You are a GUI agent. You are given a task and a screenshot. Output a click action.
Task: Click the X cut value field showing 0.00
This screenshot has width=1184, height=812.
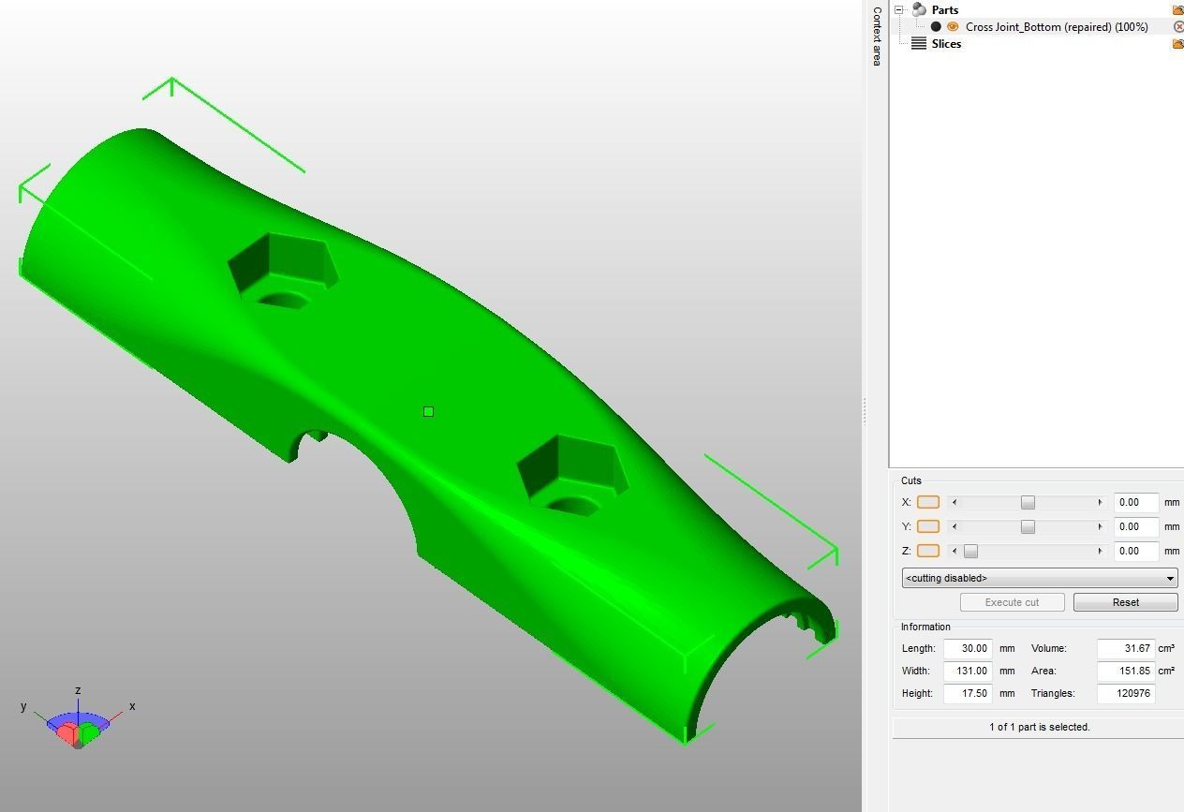[x=1135, y=502]
